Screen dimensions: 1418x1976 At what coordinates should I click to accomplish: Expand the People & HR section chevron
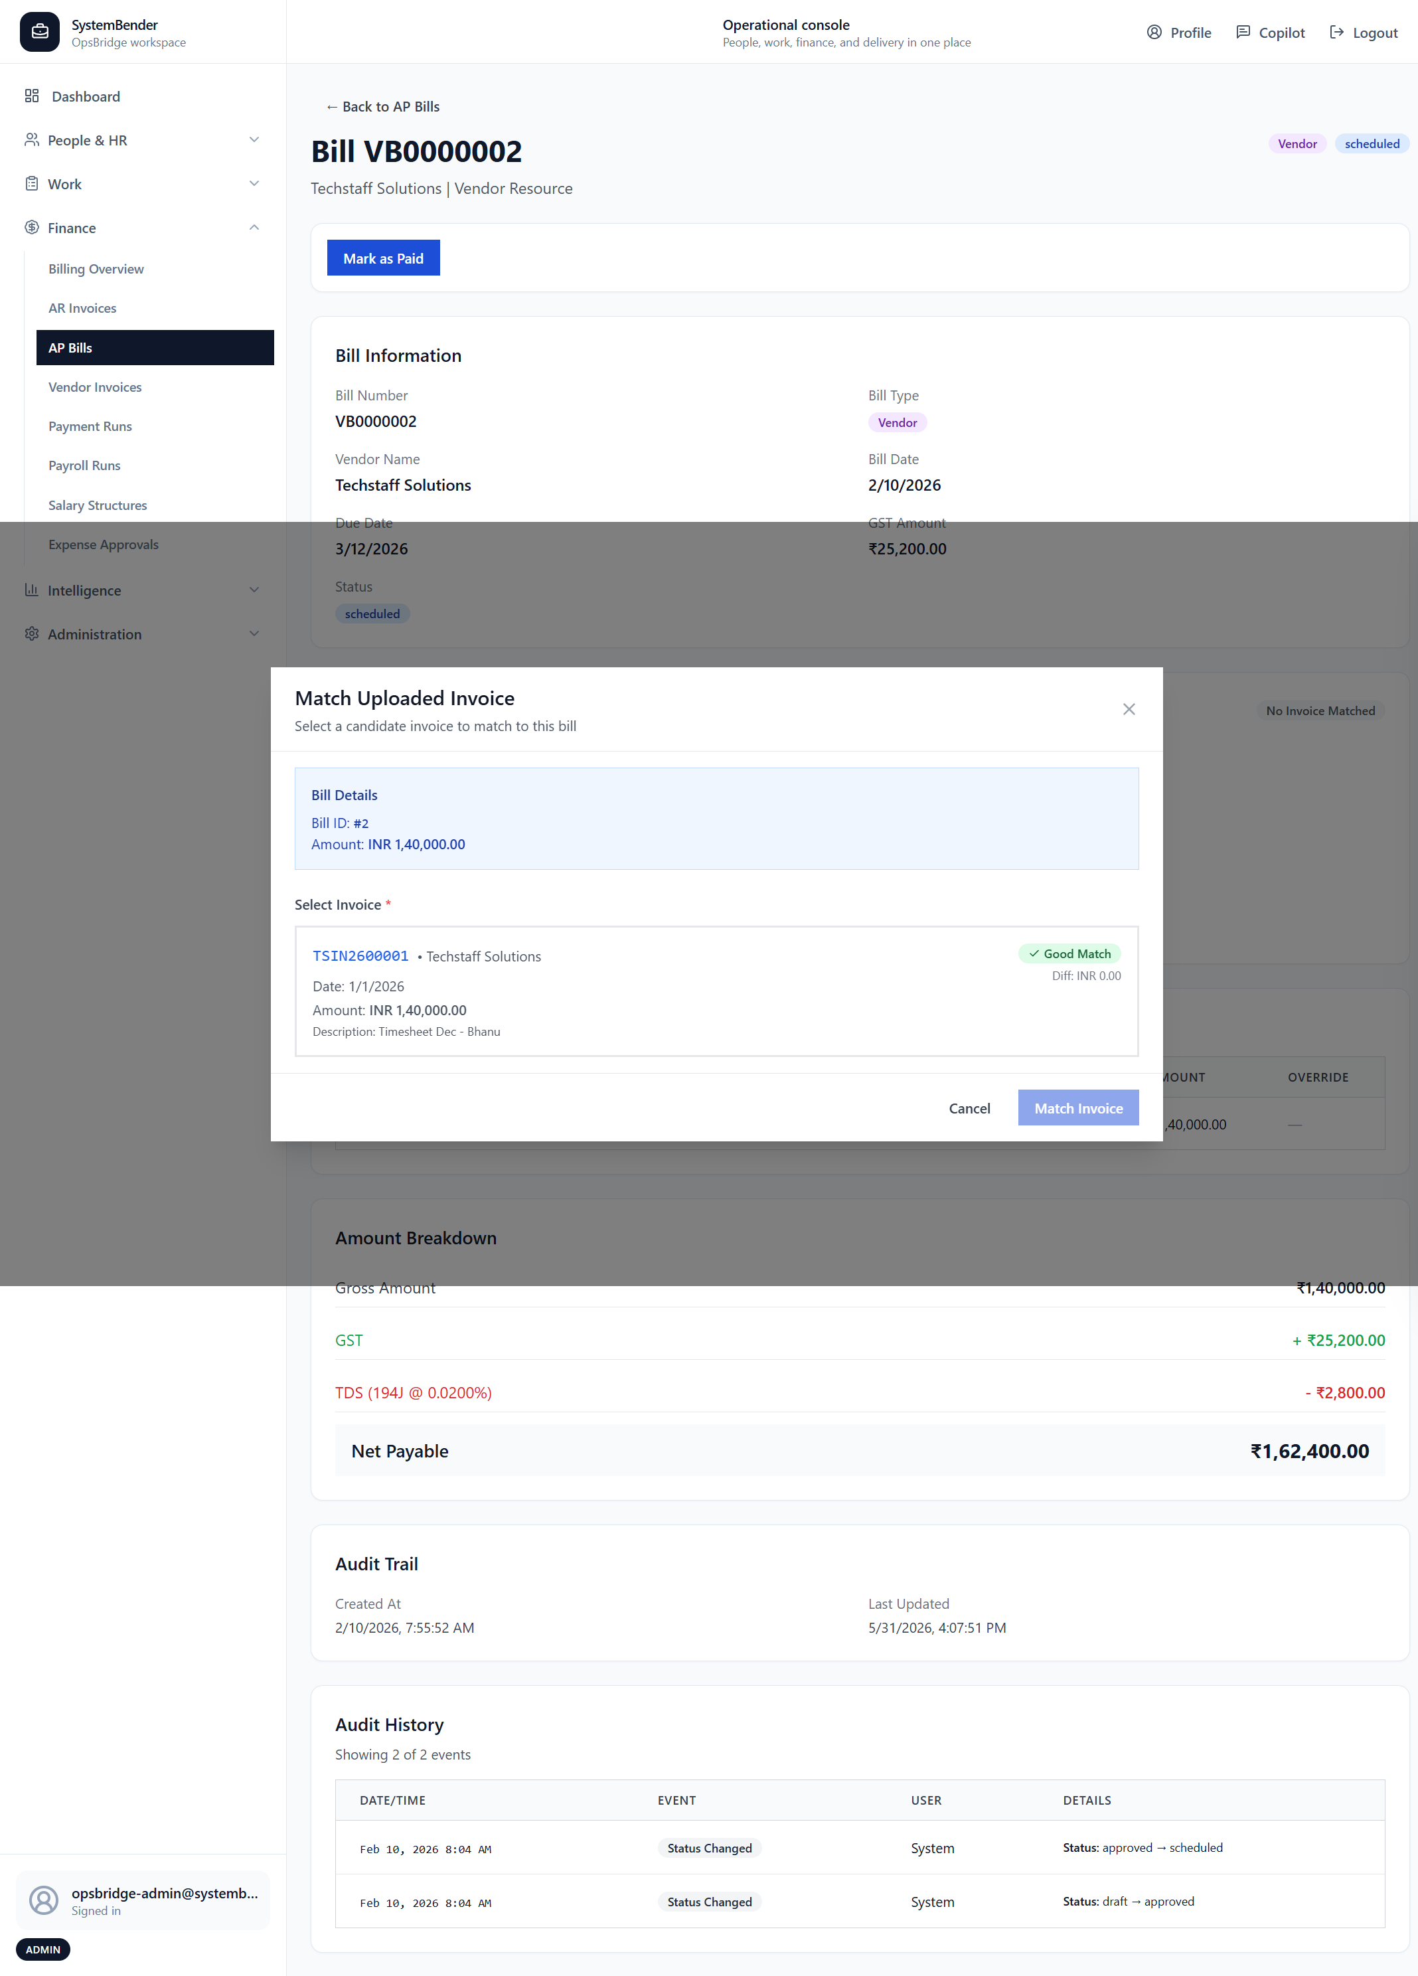(254, 139)
